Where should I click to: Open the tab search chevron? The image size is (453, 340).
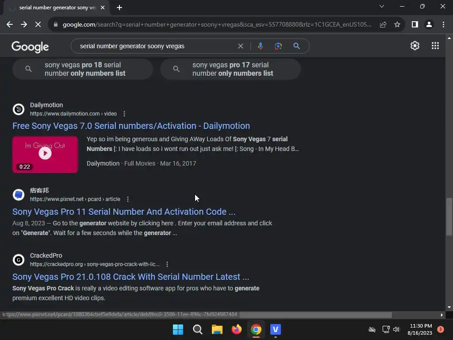click(x=382, y=6)
